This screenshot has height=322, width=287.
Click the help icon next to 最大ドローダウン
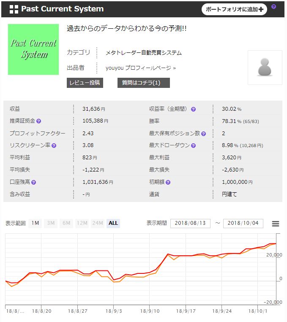tap(193, 146)
